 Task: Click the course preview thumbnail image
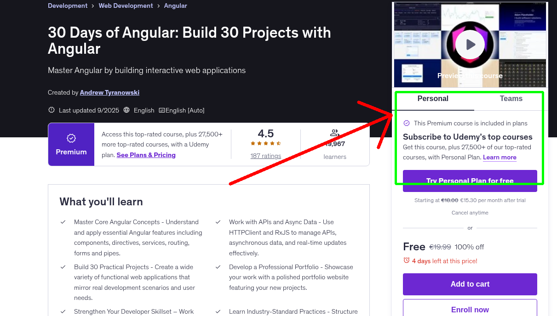point(470,45)
